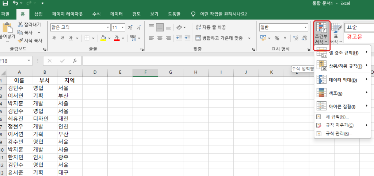This screenshot has height=176, width=374.
Task: Click the accounting number format icon
Action: coord(263,38)
